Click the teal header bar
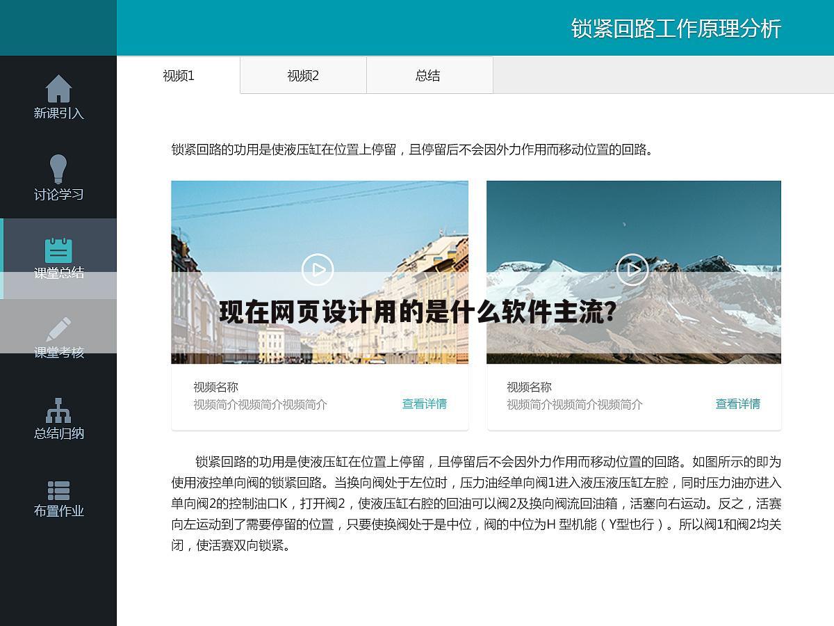Screen dimensions: 834x626 417,28
